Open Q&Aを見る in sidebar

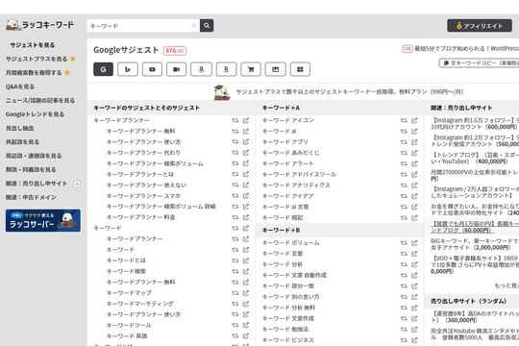tap(20, 86)
